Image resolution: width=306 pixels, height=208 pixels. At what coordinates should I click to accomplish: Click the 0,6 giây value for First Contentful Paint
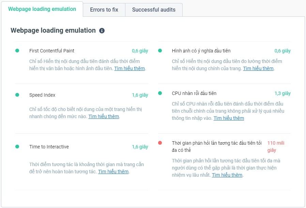click(140, 51)
